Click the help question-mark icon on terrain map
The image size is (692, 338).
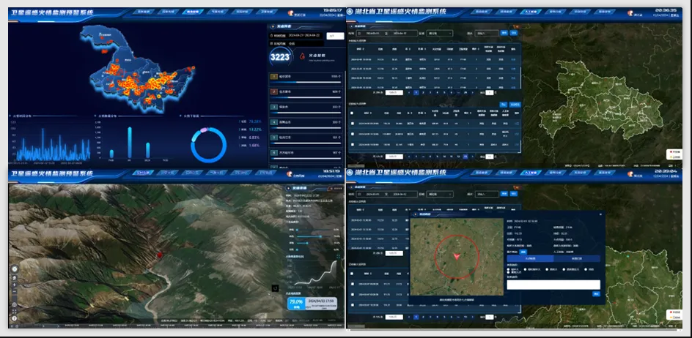[15, 318]
